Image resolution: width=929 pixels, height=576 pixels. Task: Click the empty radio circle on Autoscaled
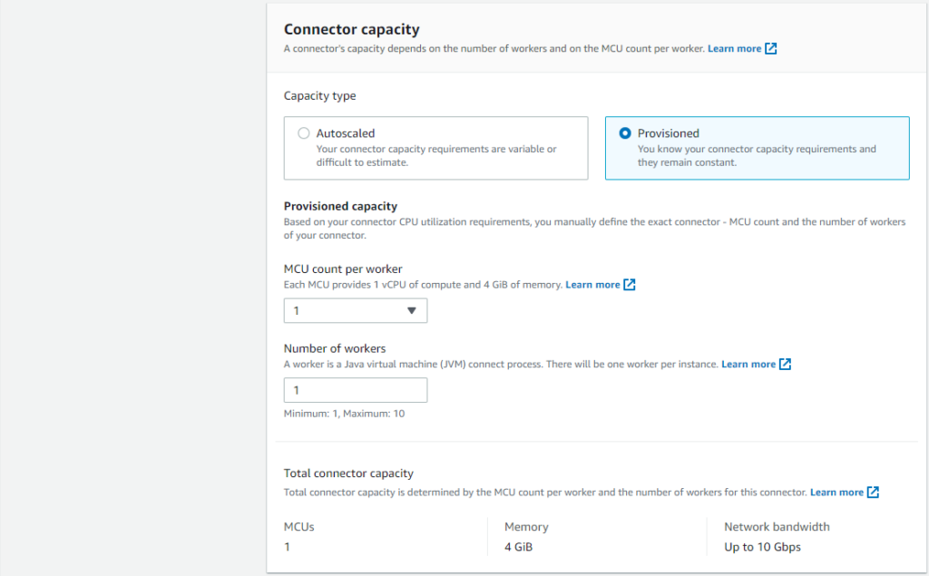(x=303, y=132)
